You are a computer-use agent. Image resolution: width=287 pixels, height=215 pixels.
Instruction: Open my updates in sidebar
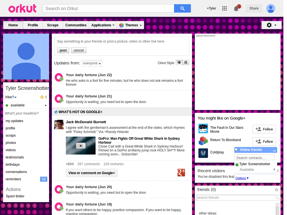(x=15, y=121)
